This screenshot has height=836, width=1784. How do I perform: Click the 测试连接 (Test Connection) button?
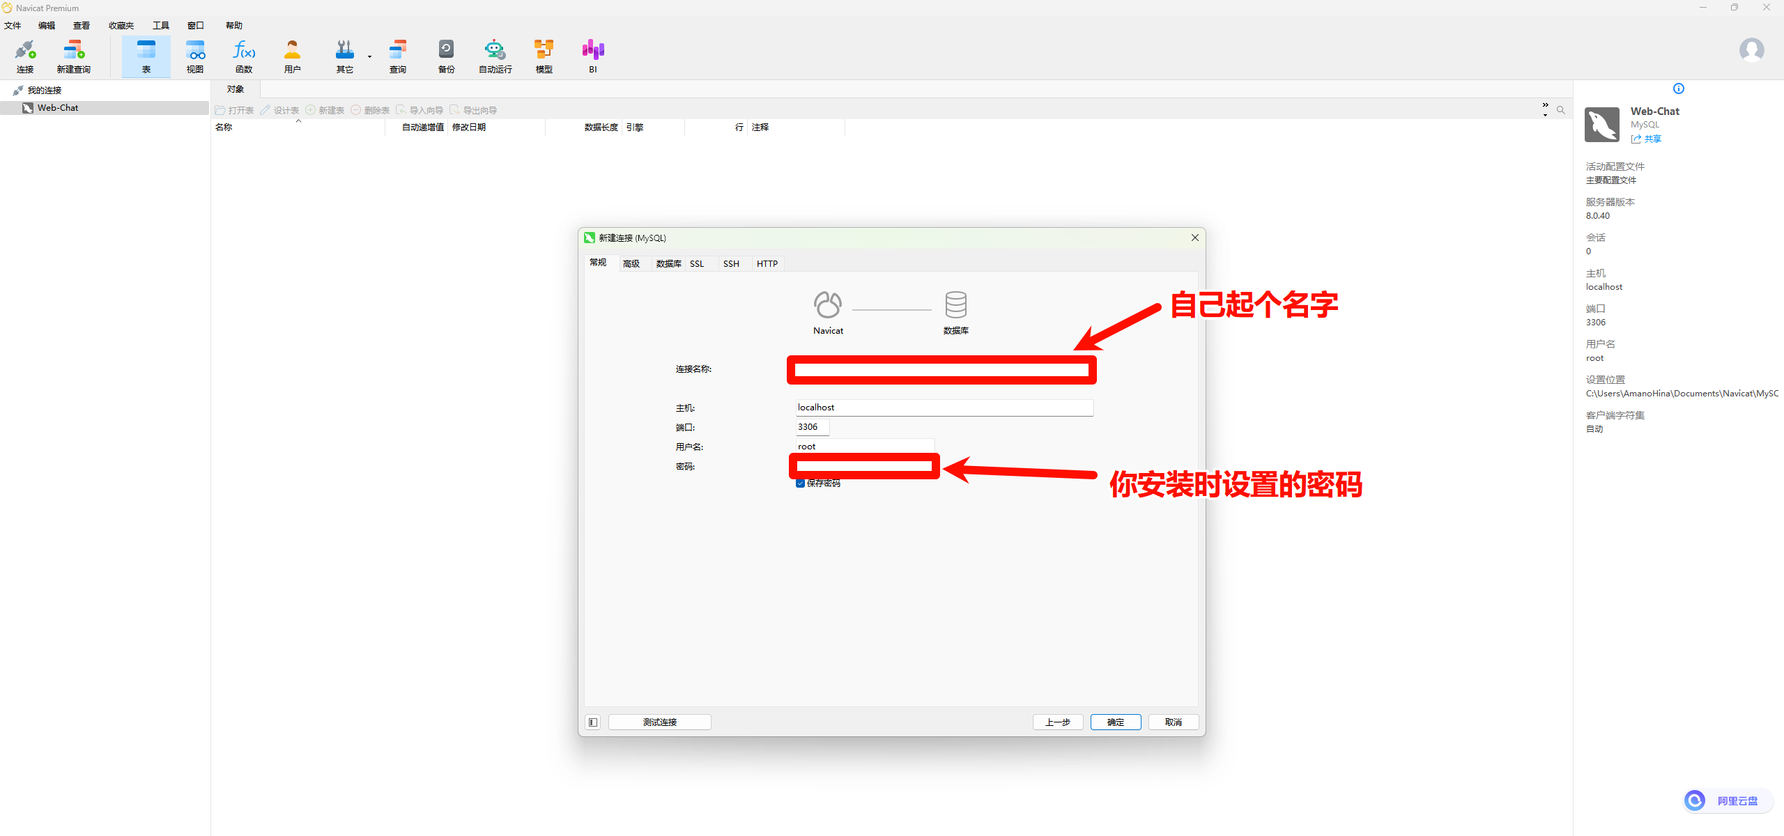pyautogui.click(x=660, y=722)
